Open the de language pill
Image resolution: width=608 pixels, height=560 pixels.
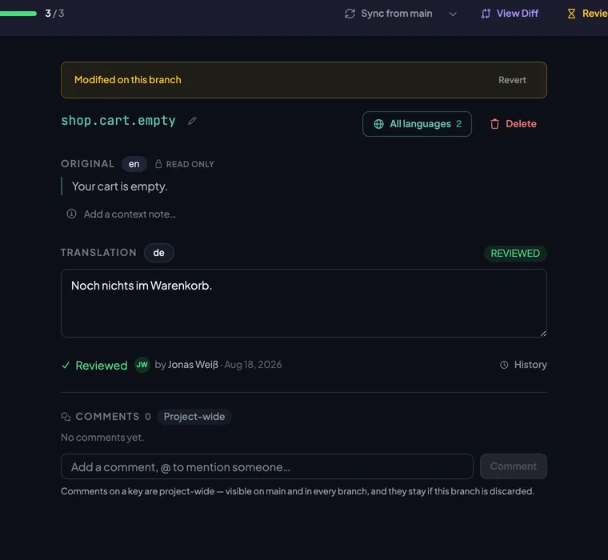click(x=158, y=253)
